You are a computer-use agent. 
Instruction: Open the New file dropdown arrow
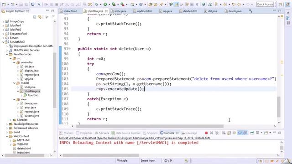[x=8, y=4]
